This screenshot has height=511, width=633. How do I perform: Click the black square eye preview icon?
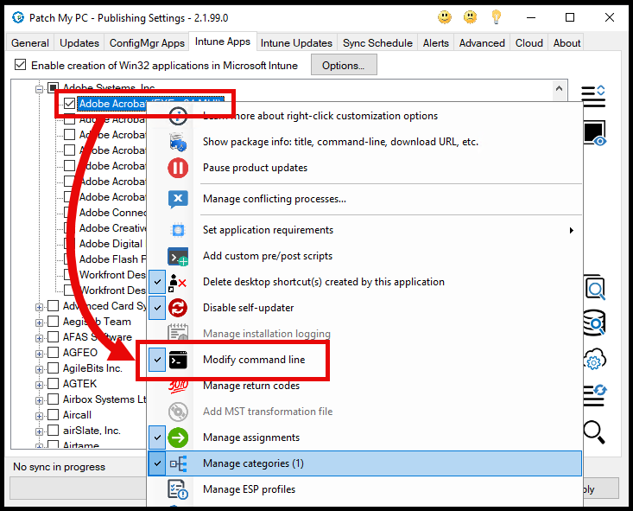click(595, 132)
